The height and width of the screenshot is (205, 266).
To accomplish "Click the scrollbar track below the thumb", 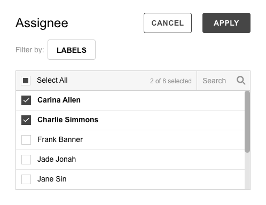I will pos(247,171).
